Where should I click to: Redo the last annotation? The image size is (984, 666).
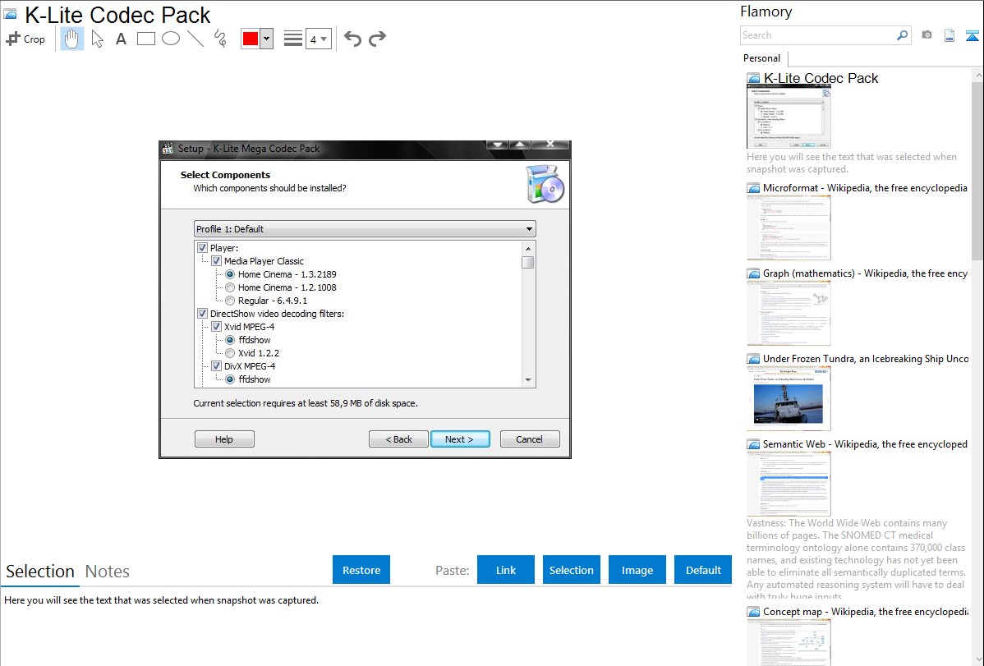[x=377, y=39]
